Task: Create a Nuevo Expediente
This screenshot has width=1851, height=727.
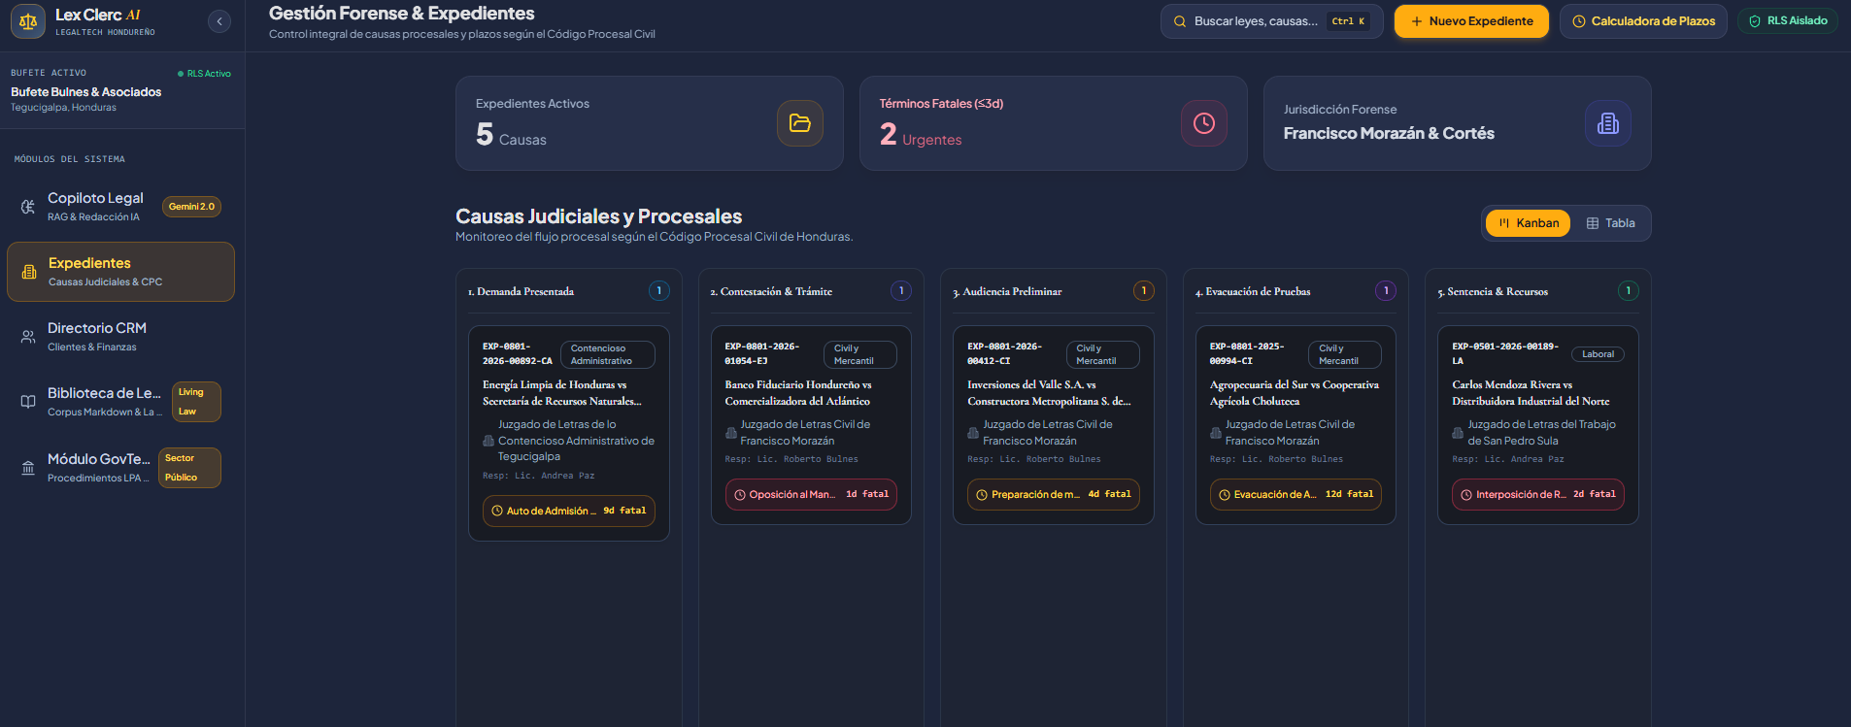Action: point(1471,21)
